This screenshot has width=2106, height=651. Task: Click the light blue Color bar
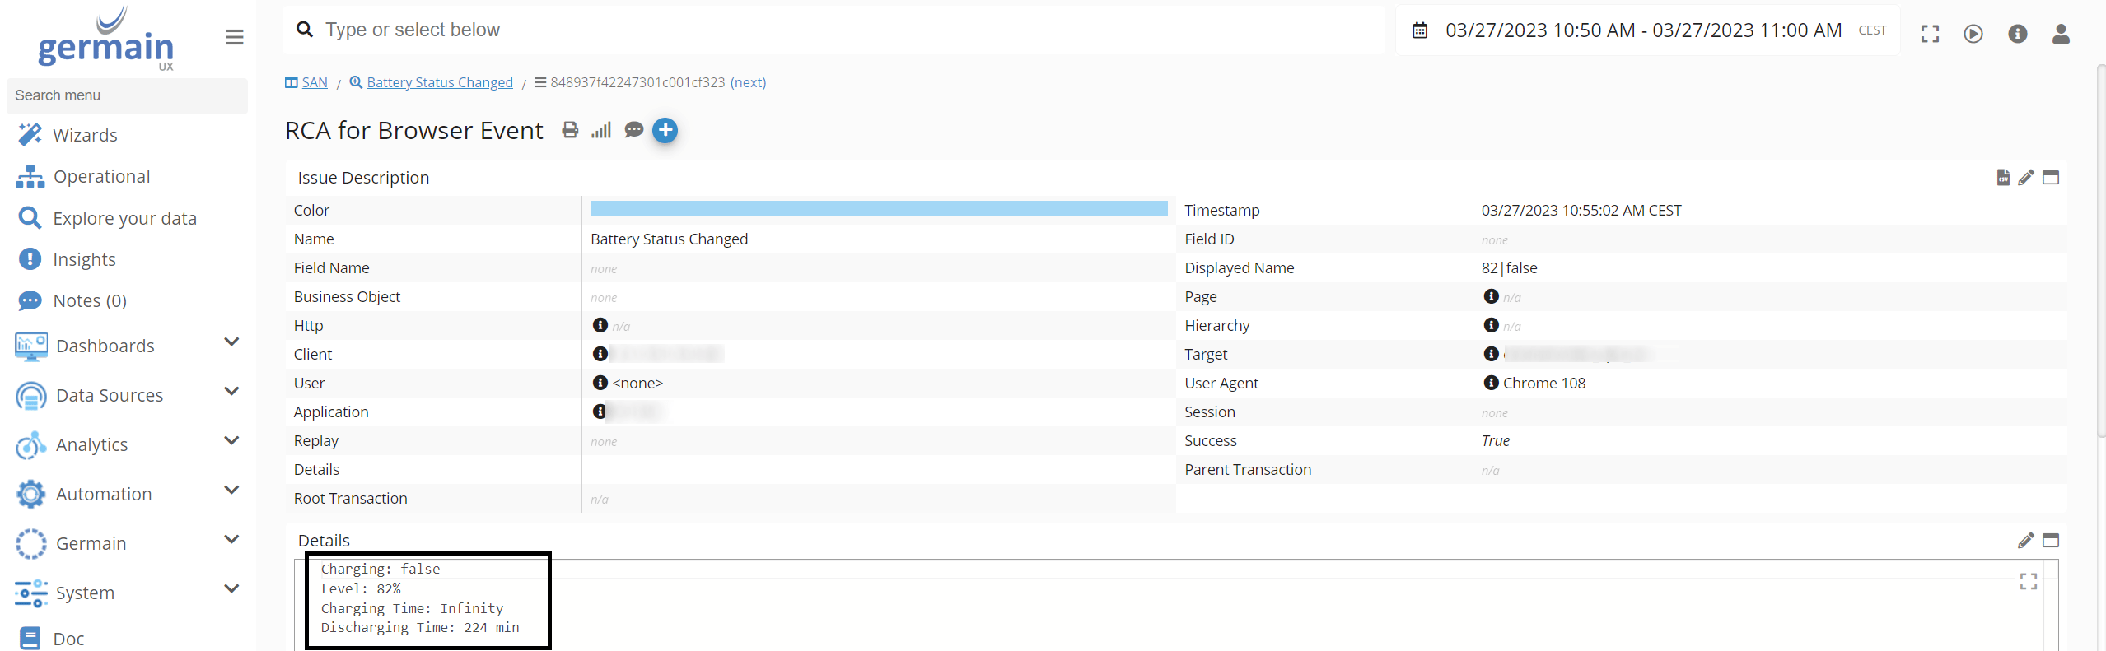(879, 208)
